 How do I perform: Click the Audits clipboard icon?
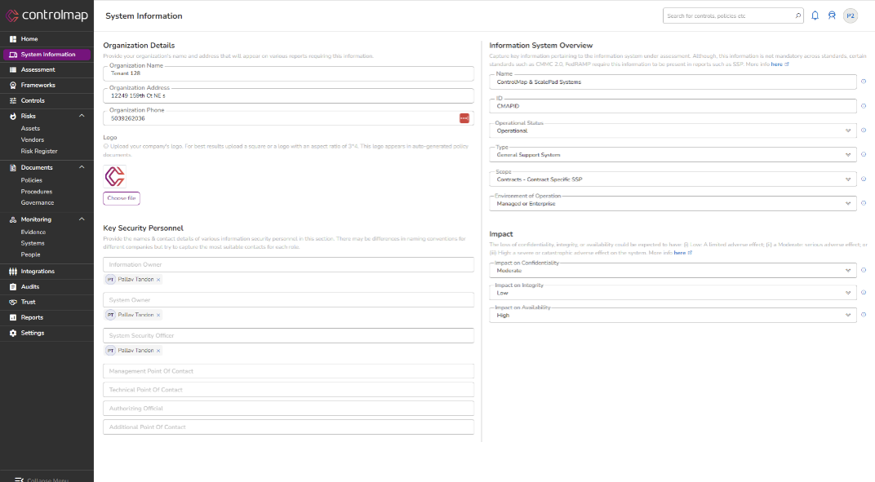(x=11, y=286)
